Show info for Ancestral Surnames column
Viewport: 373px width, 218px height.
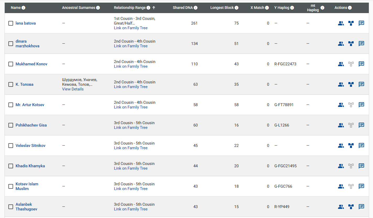coord(98,8)
